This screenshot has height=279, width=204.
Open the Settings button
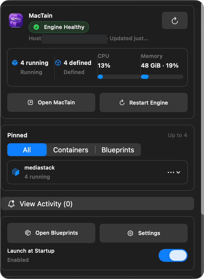pos(144,233)
